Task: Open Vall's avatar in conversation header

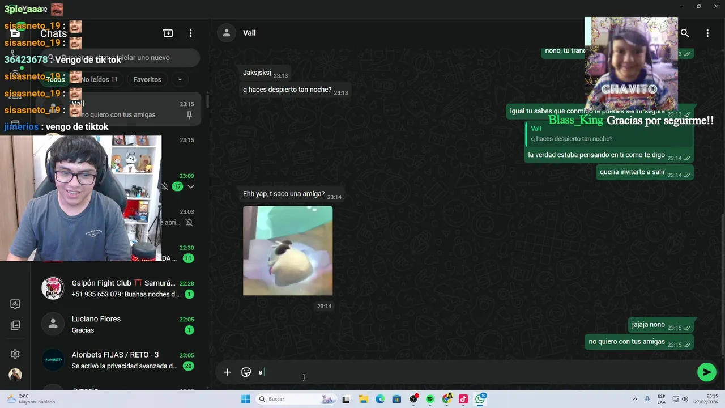Action: click(x=227, y=33)
